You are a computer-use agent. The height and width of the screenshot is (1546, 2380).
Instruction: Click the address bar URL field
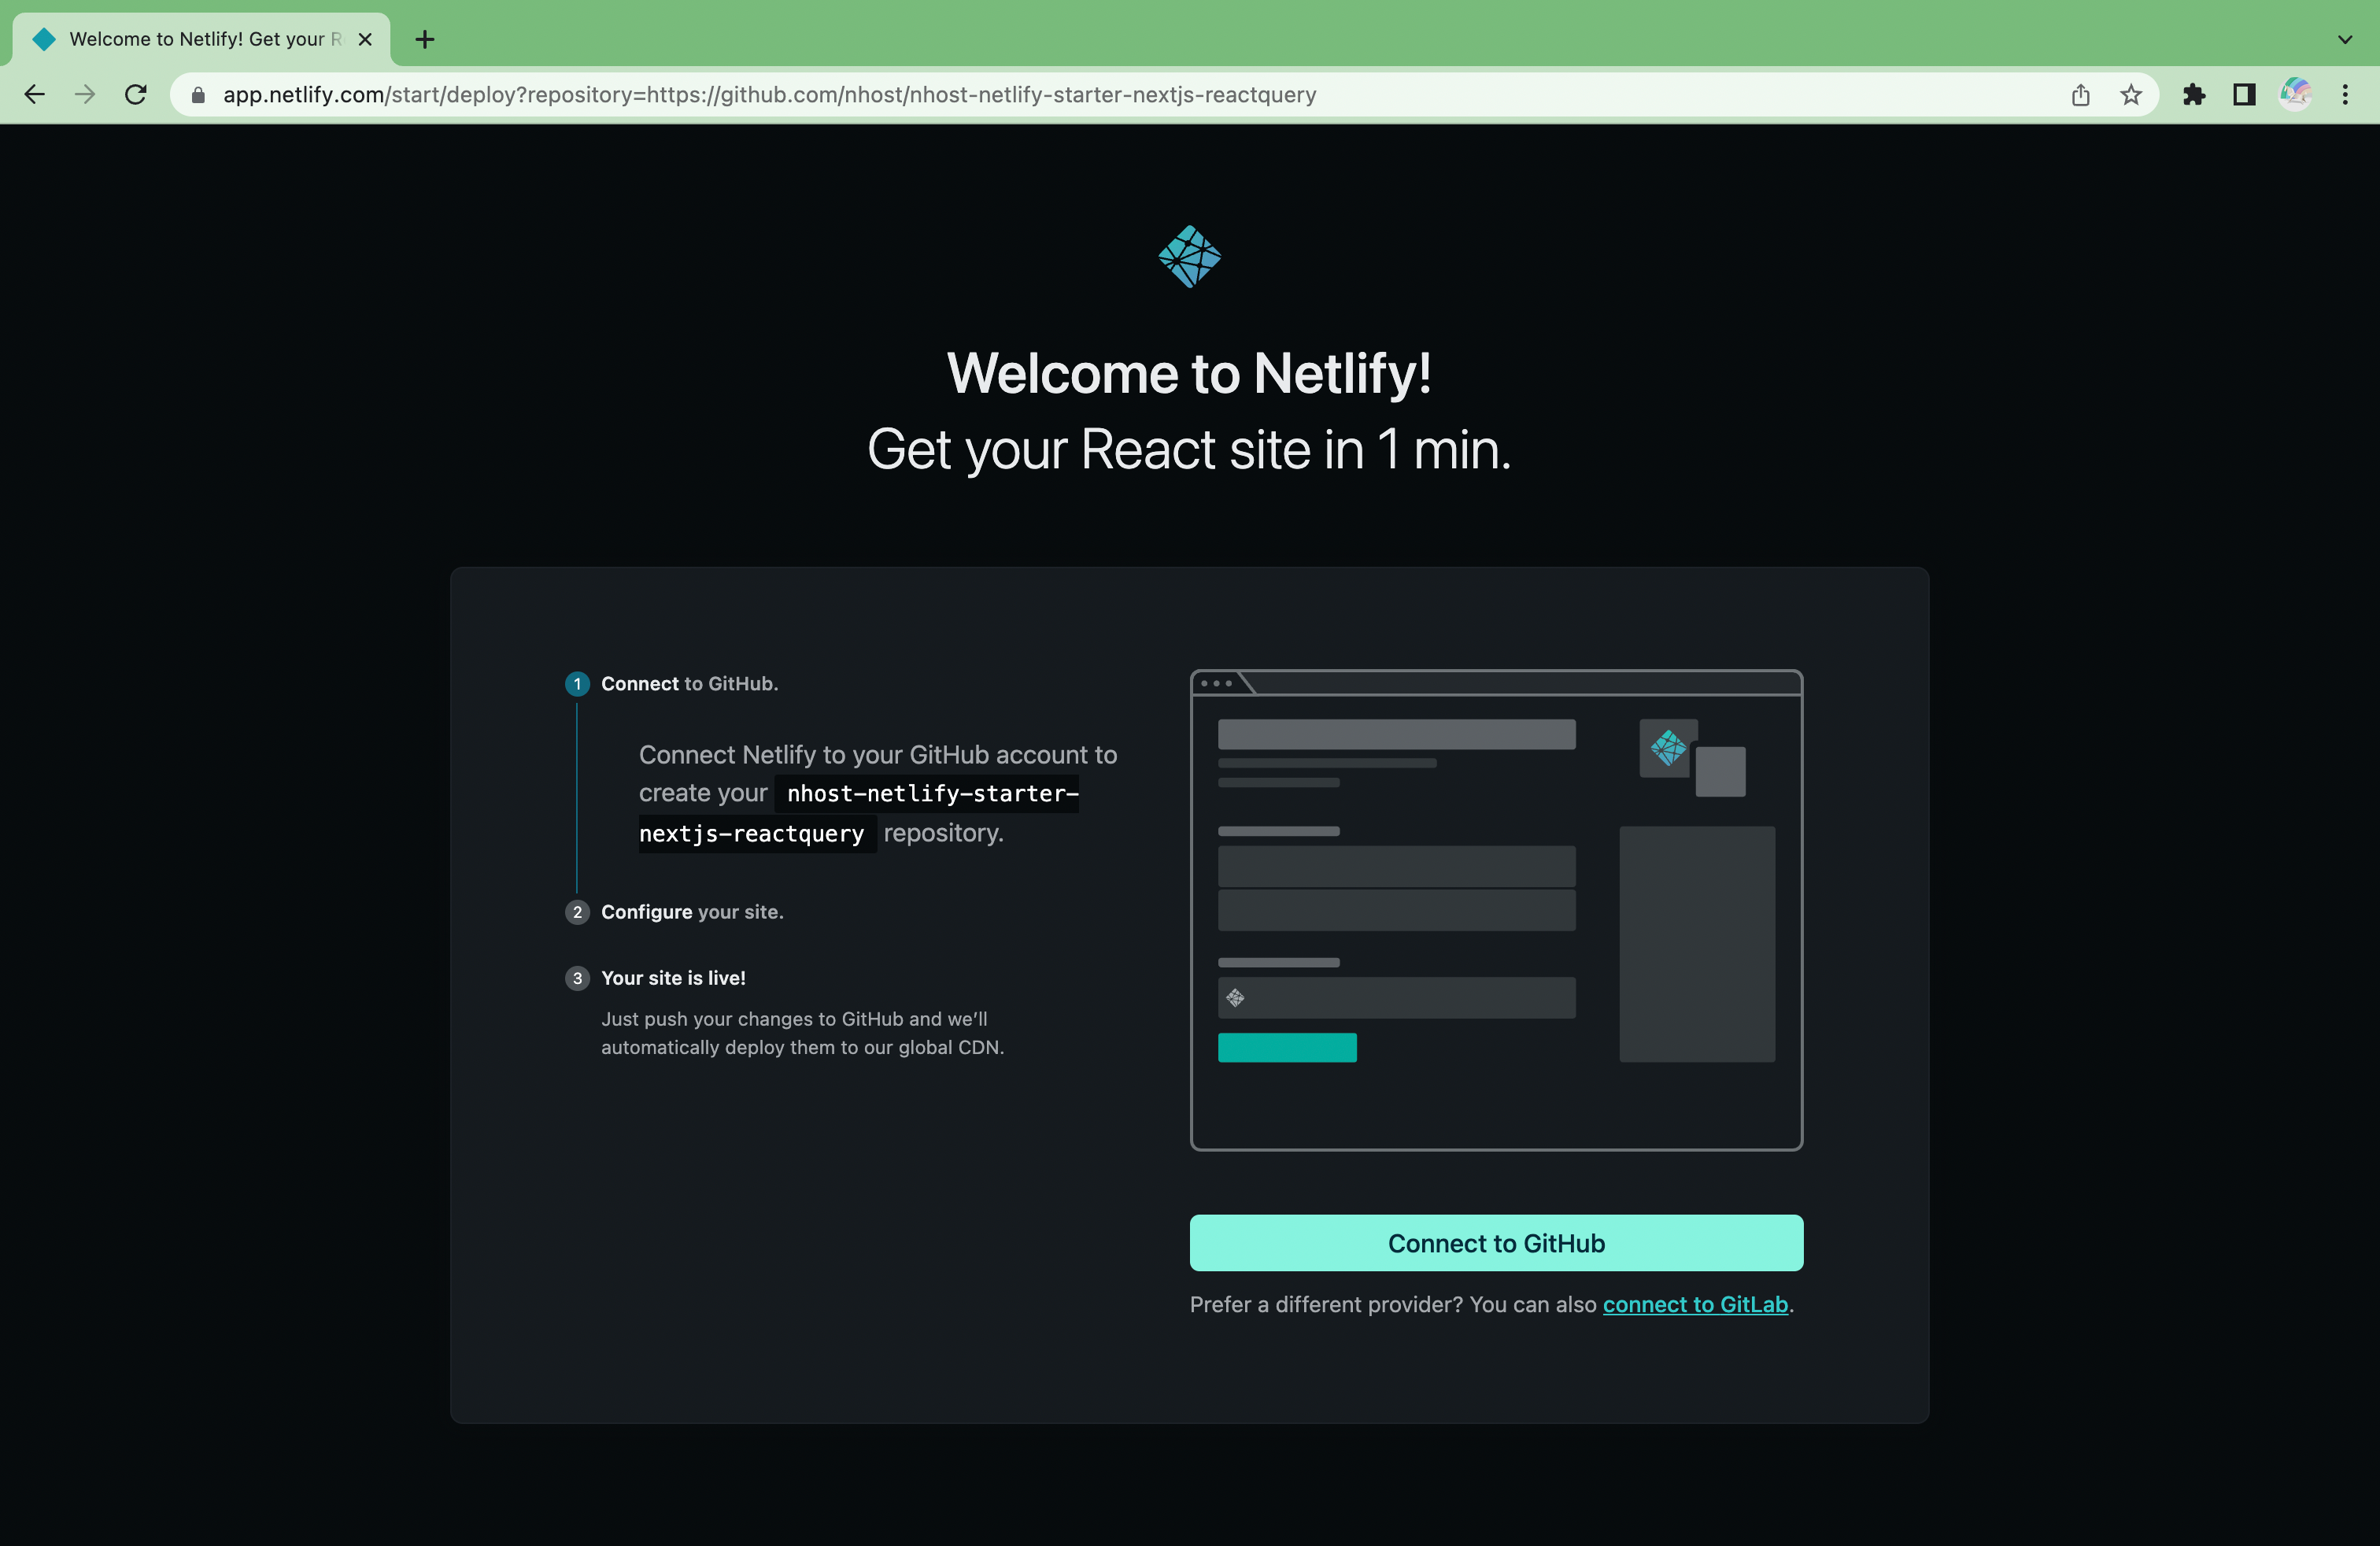pos(770,95)
